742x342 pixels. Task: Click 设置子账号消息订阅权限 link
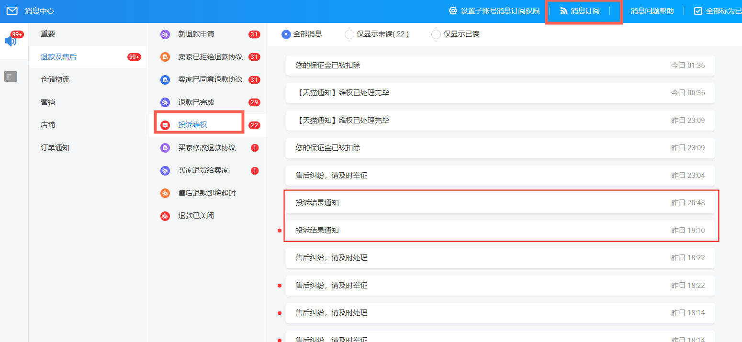pos(500,11)
